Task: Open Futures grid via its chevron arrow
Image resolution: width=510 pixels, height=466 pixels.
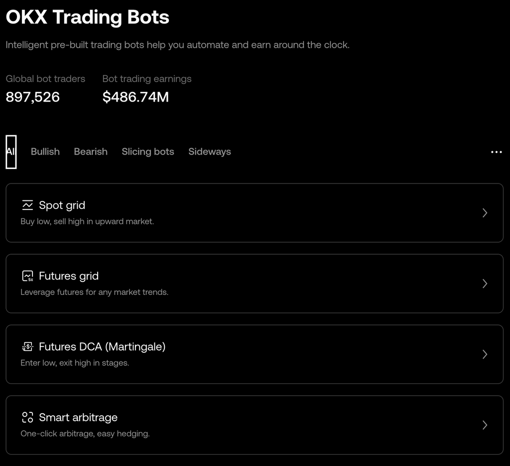Action: tap(485, 283)
